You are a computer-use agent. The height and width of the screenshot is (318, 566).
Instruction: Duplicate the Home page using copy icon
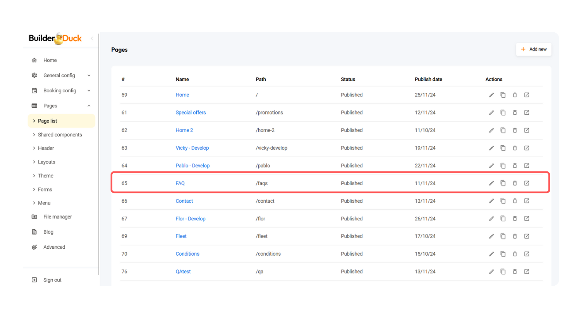[x=503, y=95]
